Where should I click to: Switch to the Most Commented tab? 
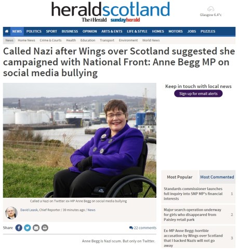point(217,177)
